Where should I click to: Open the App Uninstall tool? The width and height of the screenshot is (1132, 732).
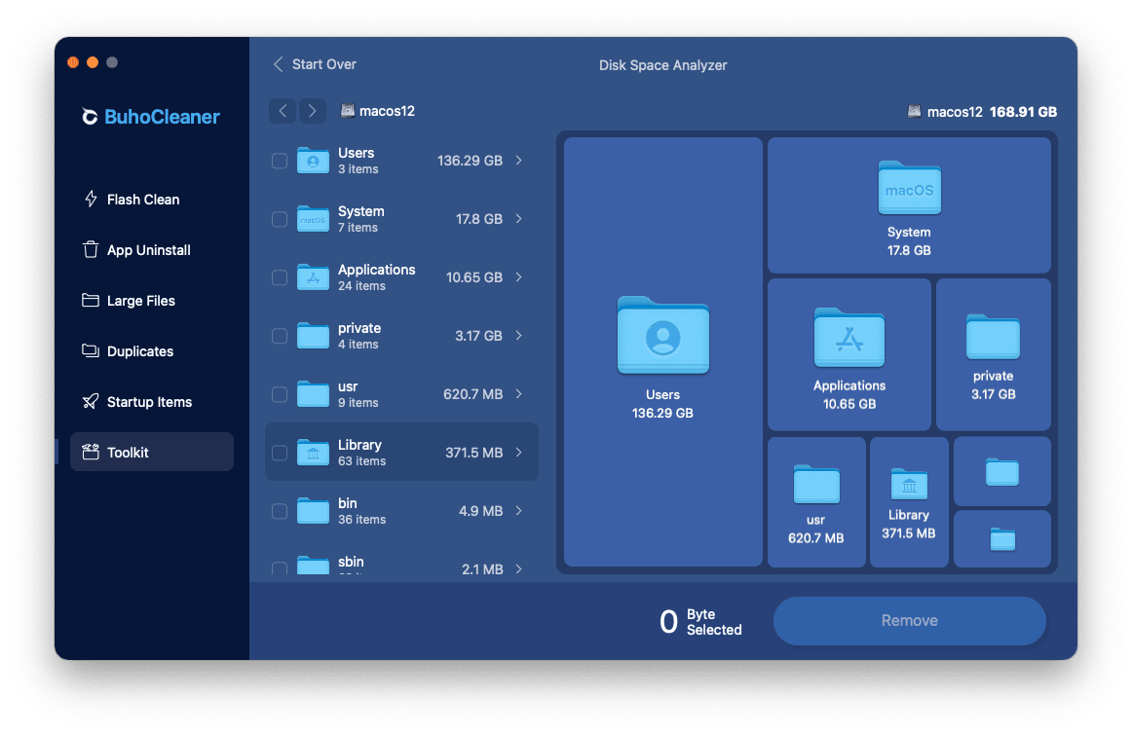tap(148, 249)
